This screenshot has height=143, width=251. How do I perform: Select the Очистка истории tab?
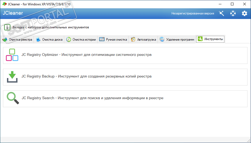click(81, 40)
